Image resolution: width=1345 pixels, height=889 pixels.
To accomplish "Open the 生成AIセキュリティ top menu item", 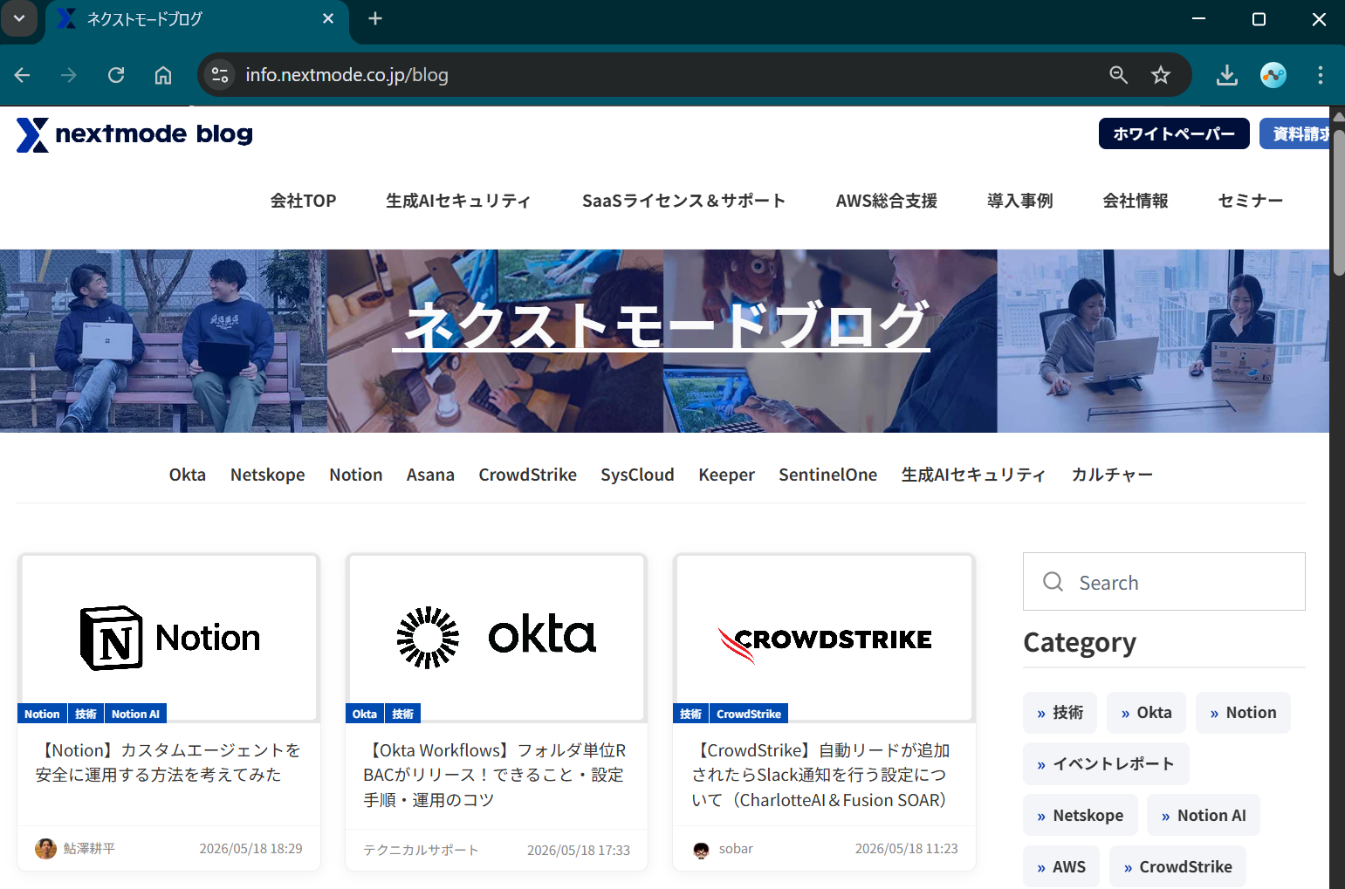I will coord(459,201).
